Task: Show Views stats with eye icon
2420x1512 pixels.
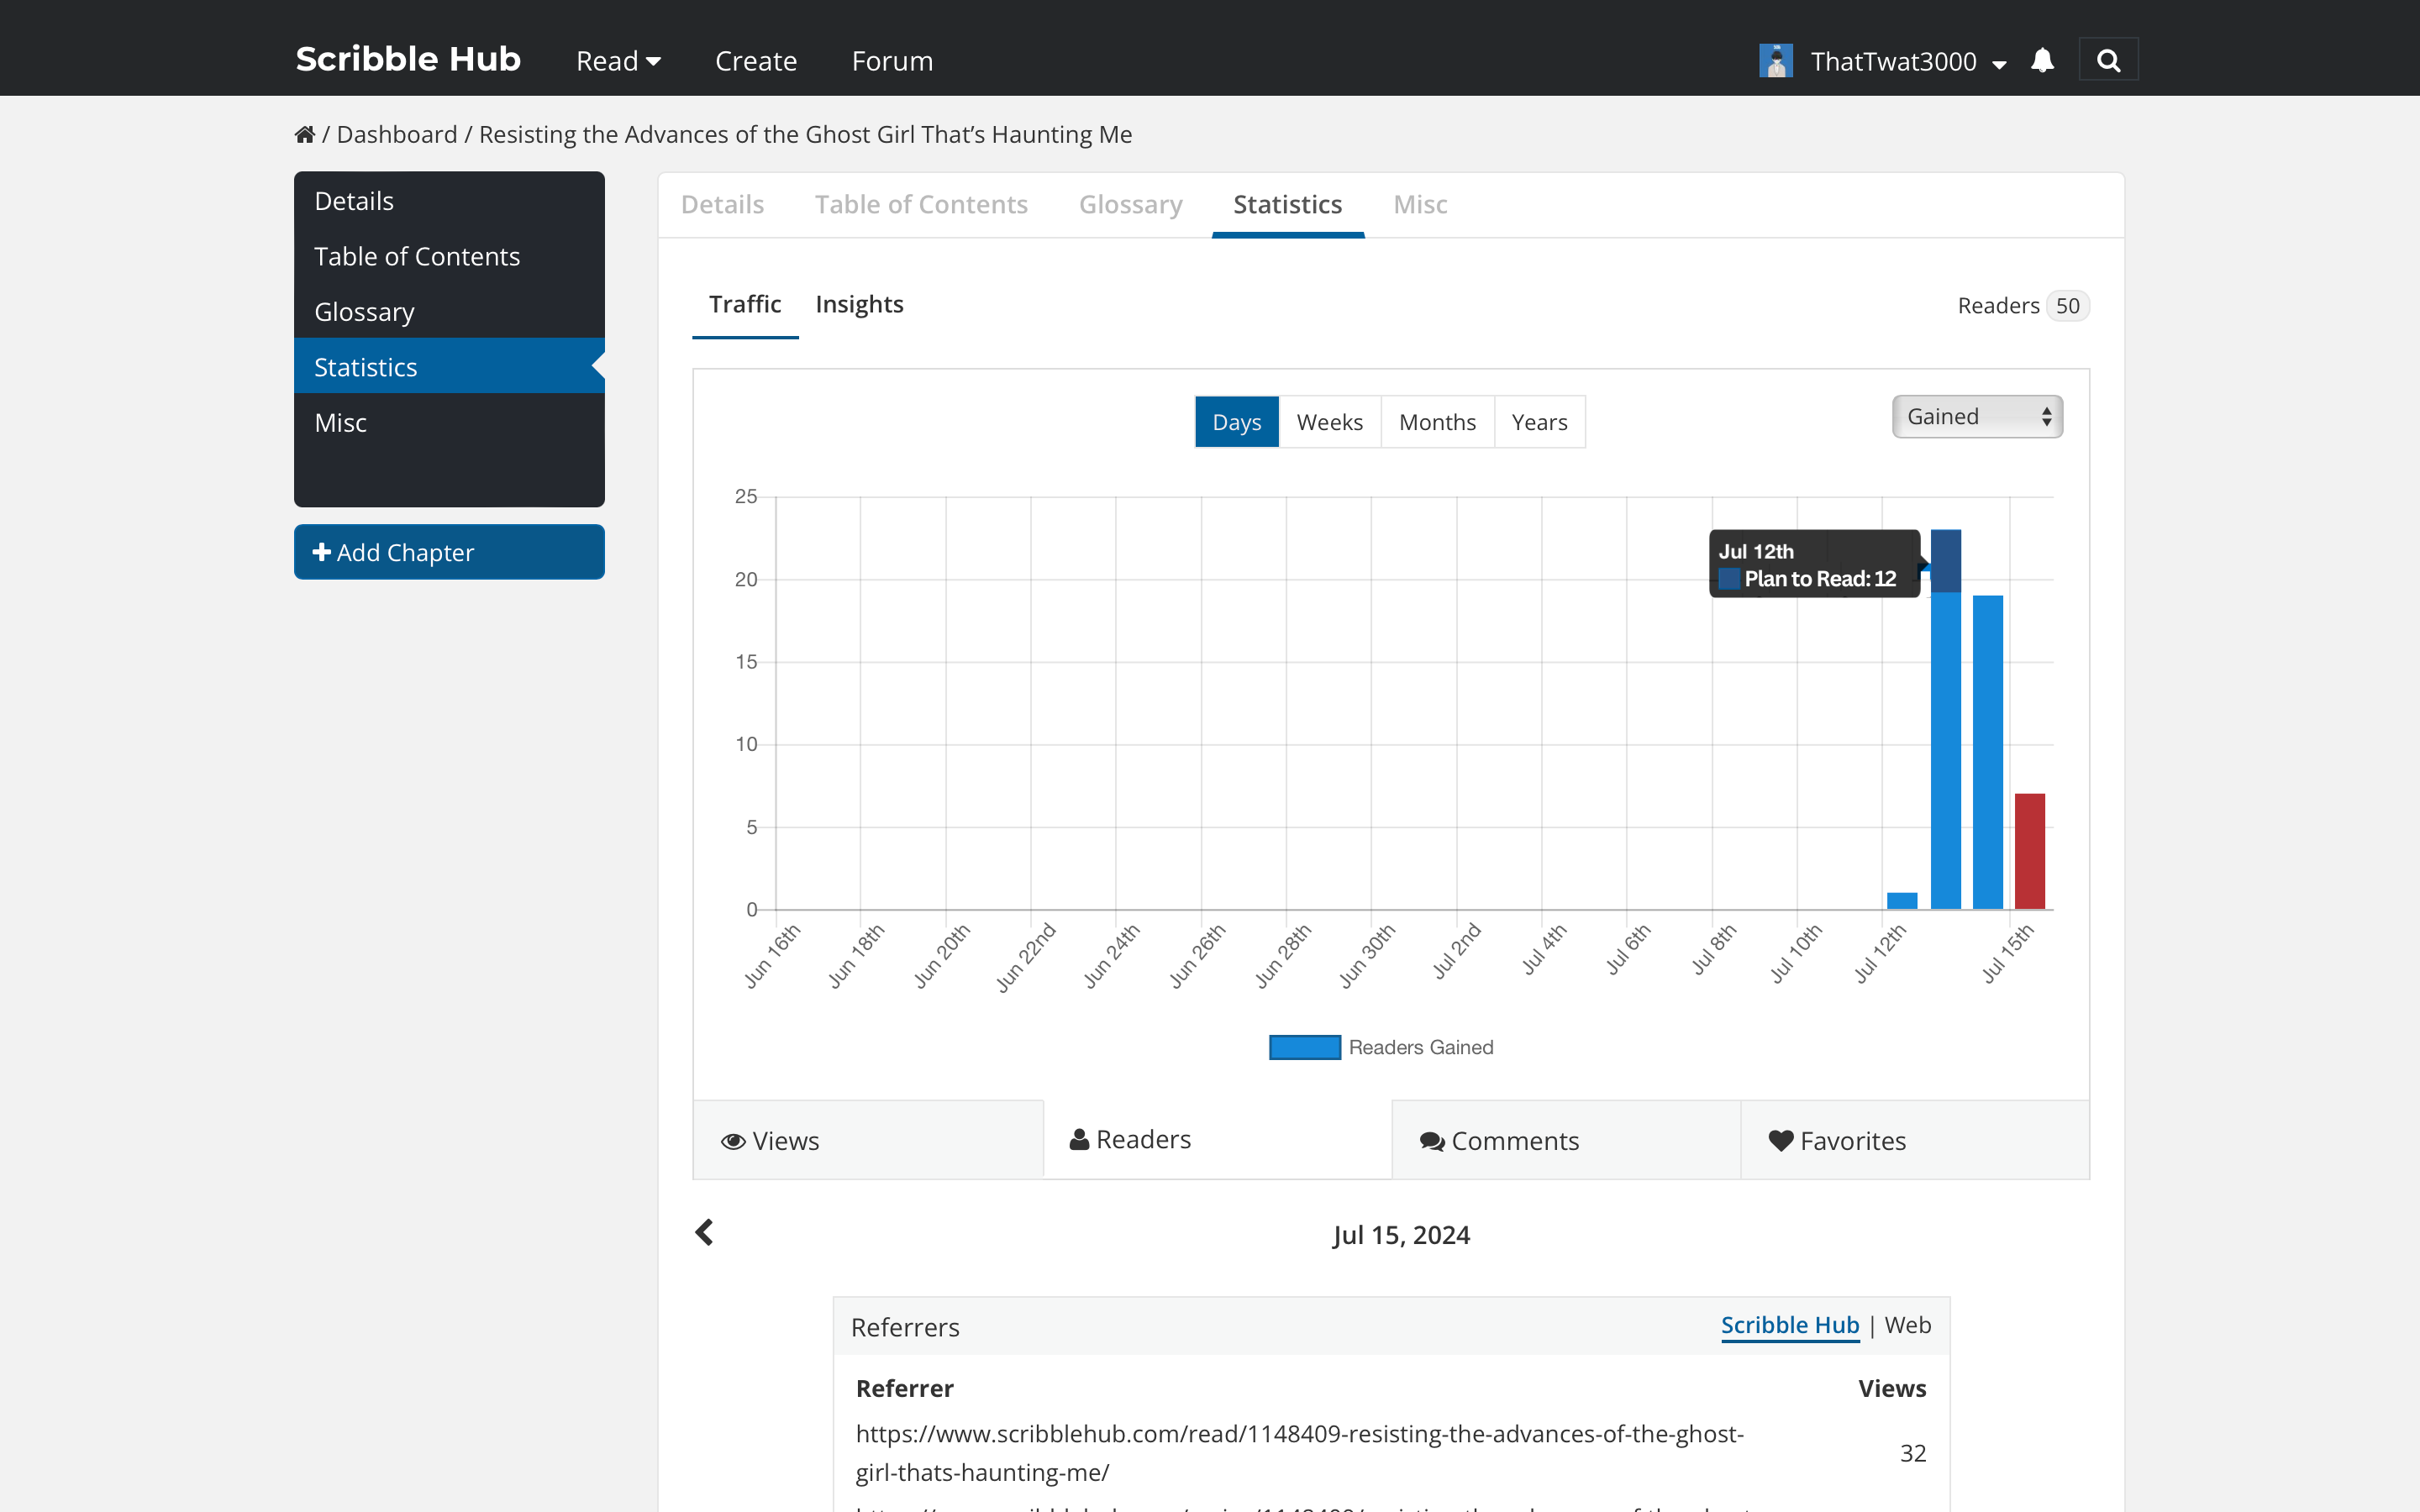Action: (734, 1141)
